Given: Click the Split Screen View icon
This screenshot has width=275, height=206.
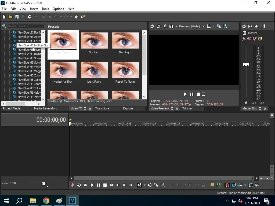Looking at the screenshot, I should (171, 26).
